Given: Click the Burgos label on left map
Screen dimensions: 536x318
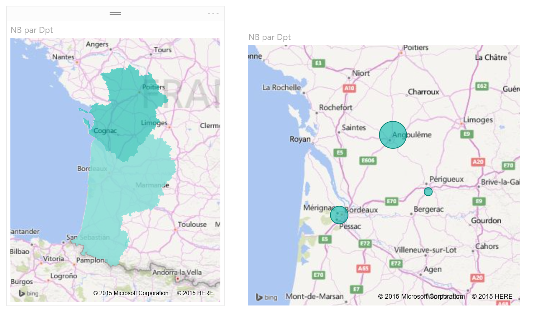Looking at the screenshot, I should 22,282.
